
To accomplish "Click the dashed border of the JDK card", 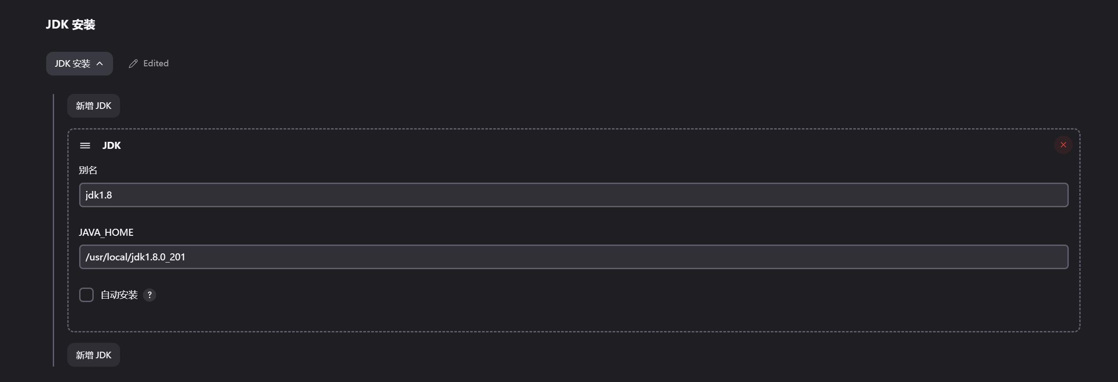I will 574,129.
